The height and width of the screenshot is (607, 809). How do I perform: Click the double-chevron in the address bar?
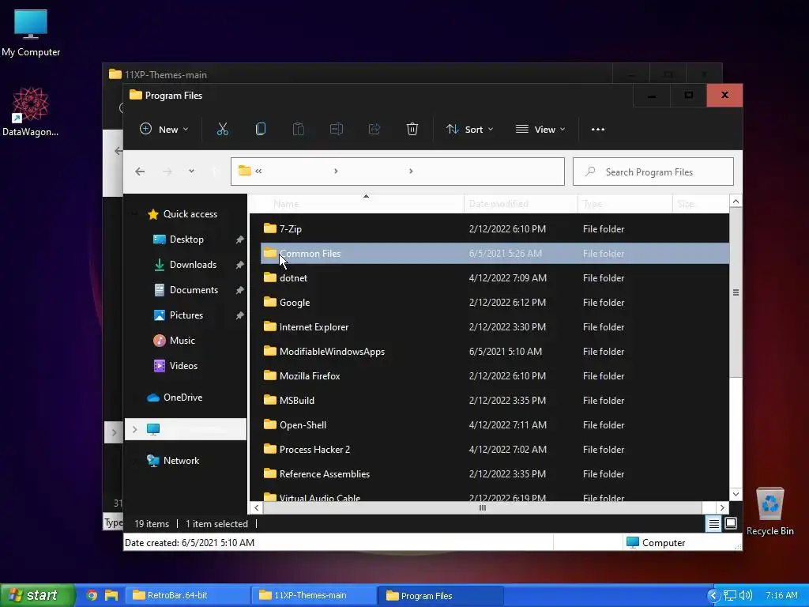[x=258, y=171]
